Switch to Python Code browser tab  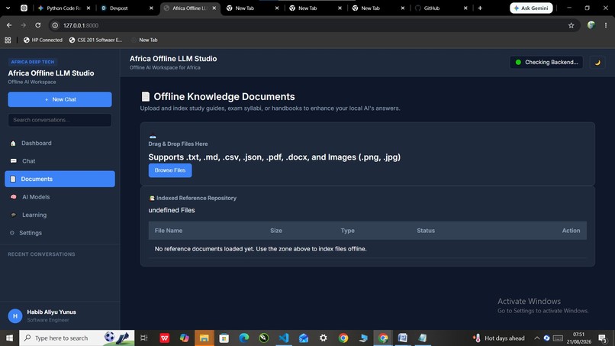coord(63,8)
